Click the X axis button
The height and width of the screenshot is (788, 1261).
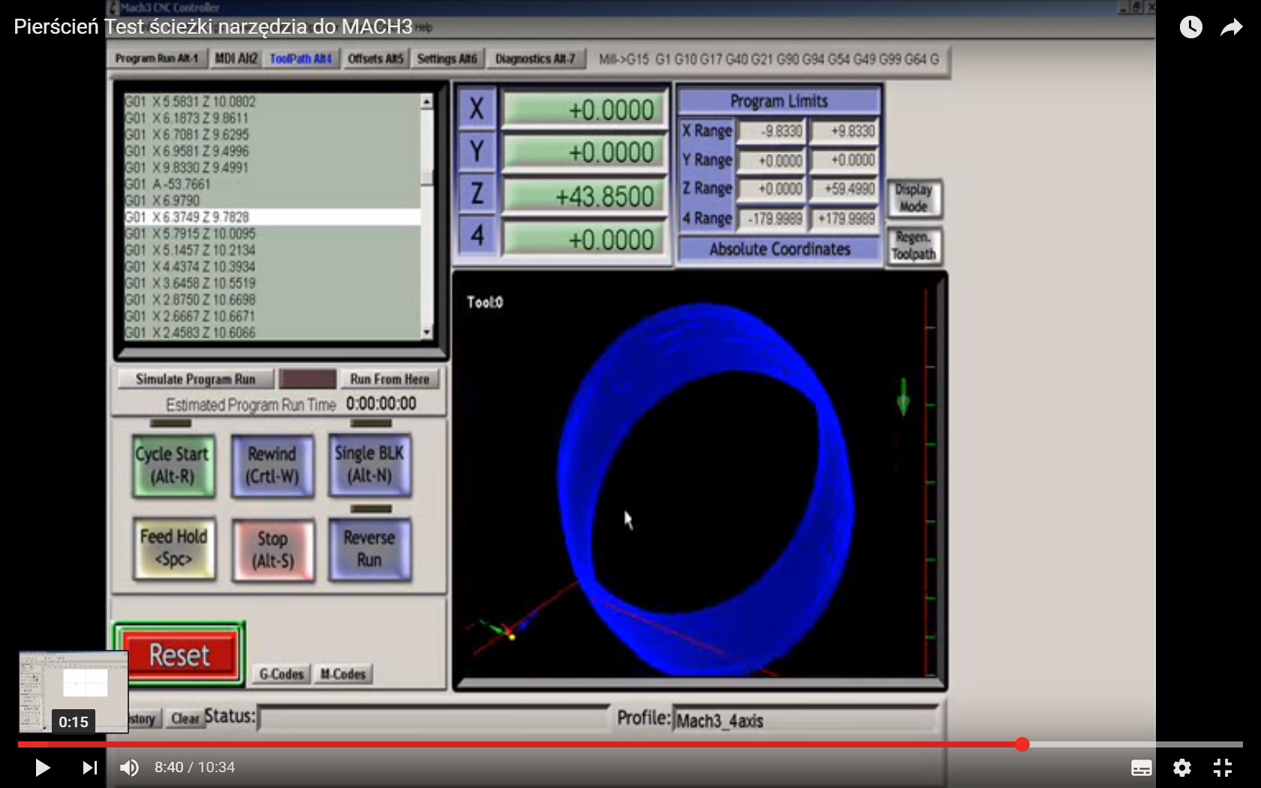pyautogui.click(x=477, y=109)
